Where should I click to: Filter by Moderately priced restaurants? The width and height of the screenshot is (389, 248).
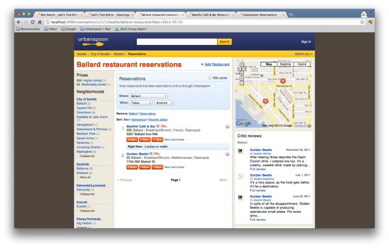94,84
